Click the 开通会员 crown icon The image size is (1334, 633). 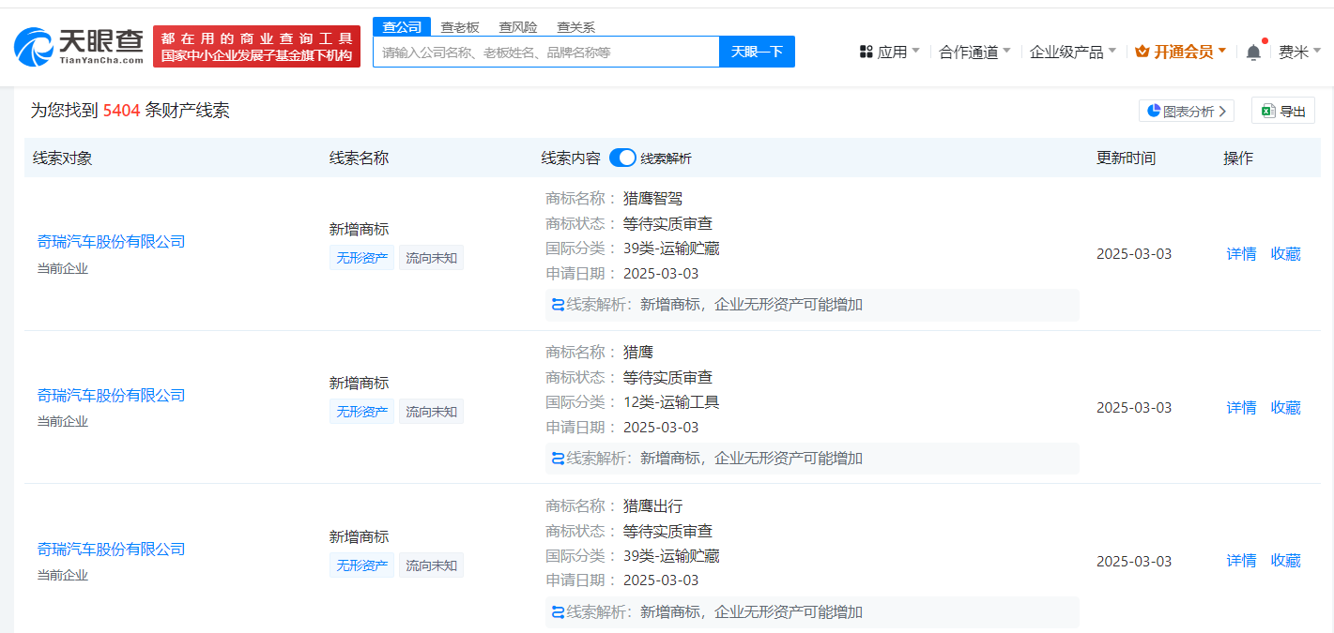click(x=1142, y=52)
